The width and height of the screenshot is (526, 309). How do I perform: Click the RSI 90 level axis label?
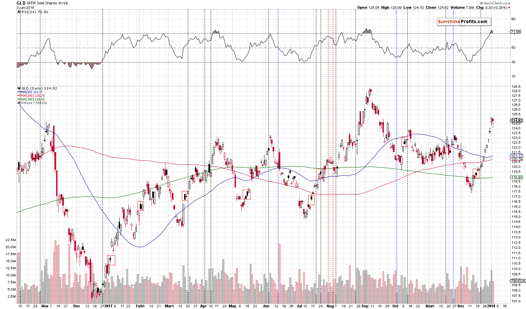[514, 19]
